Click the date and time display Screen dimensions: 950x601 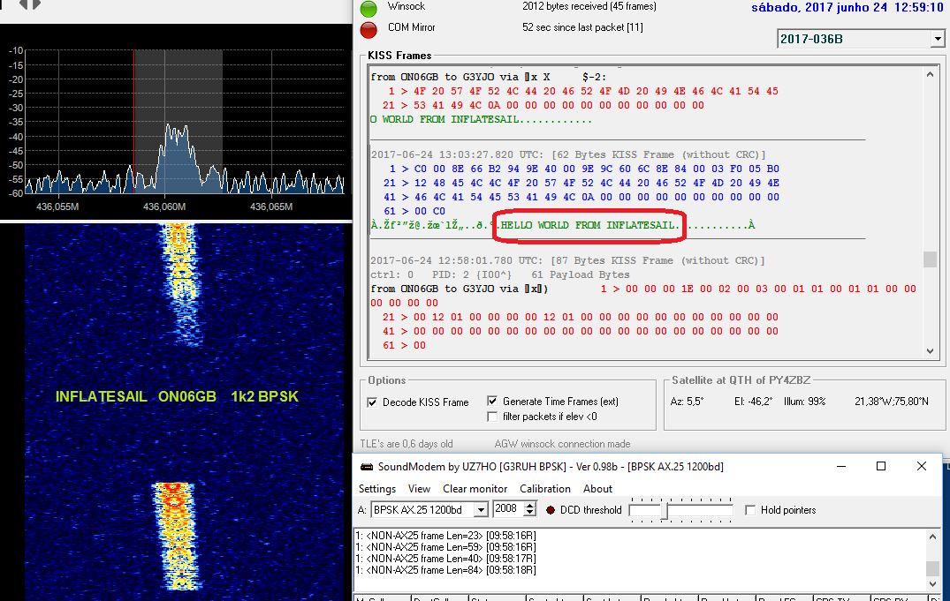(x=847, y=7)
